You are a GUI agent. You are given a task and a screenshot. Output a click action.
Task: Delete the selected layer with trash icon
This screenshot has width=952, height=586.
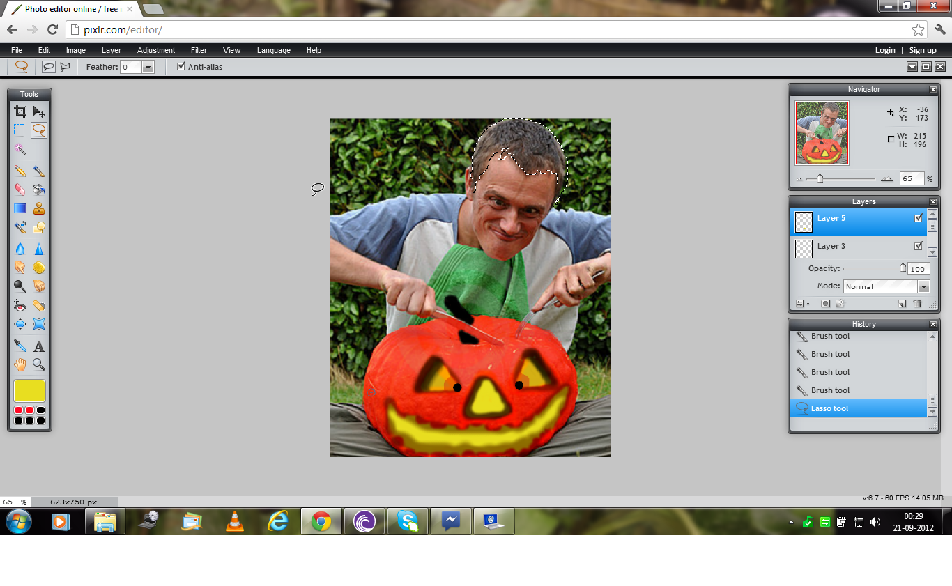[x=917, y=303]
